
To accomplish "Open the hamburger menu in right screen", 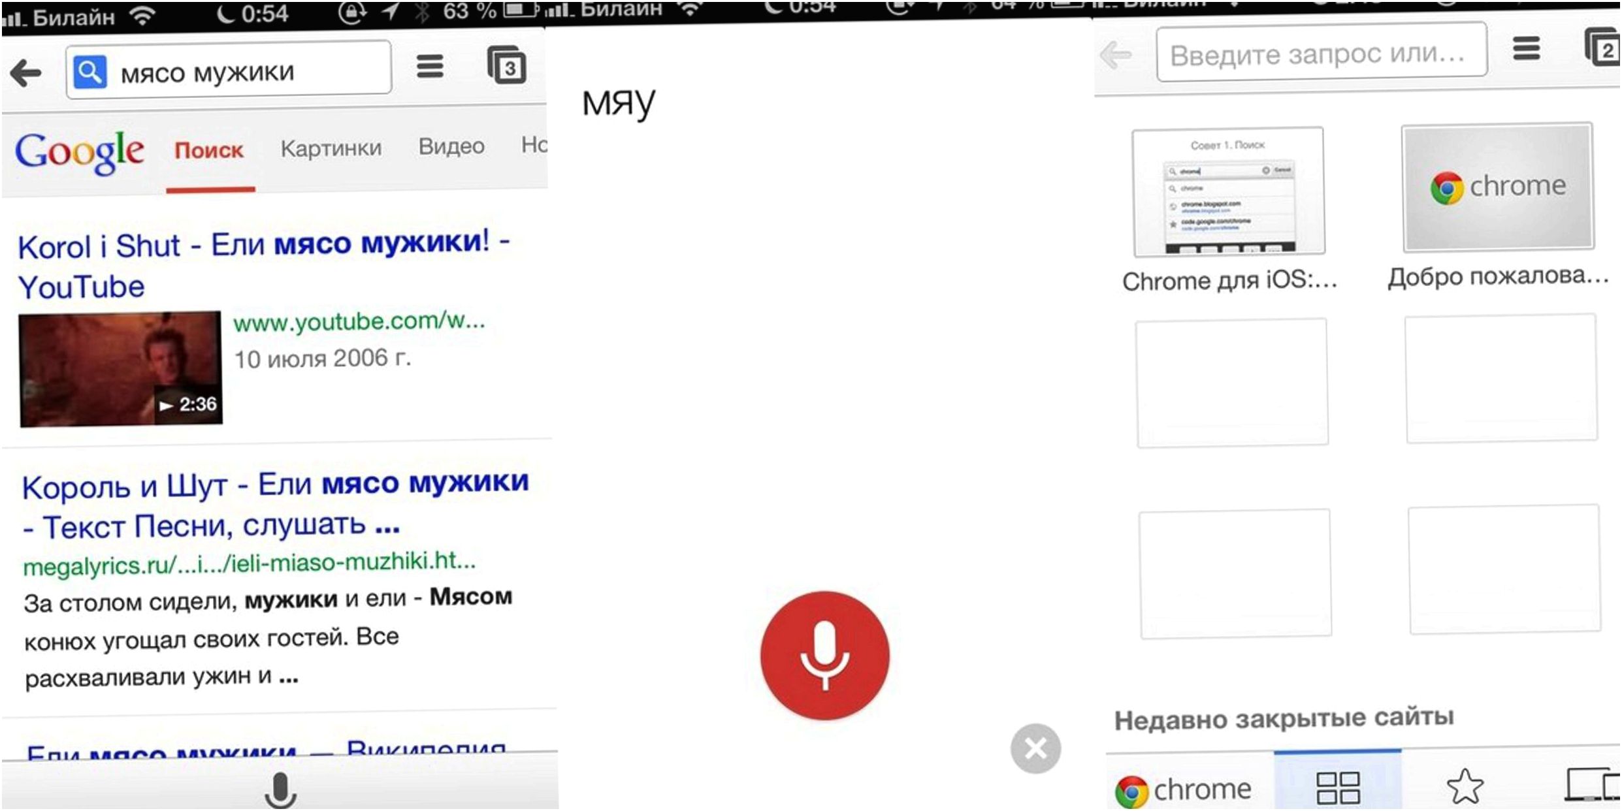I will point(1526,48).
